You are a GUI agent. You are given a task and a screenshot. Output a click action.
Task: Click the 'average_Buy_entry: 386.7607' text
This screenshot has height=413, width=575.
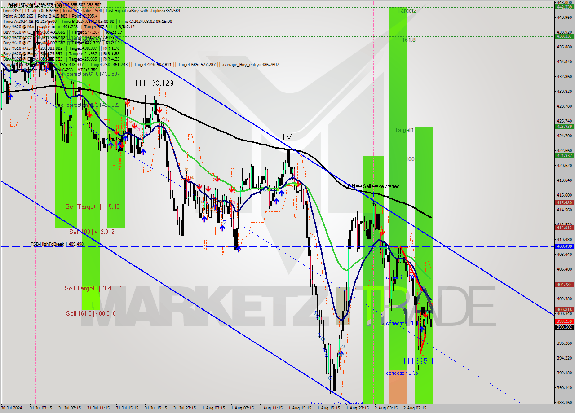tap(249, 65)
